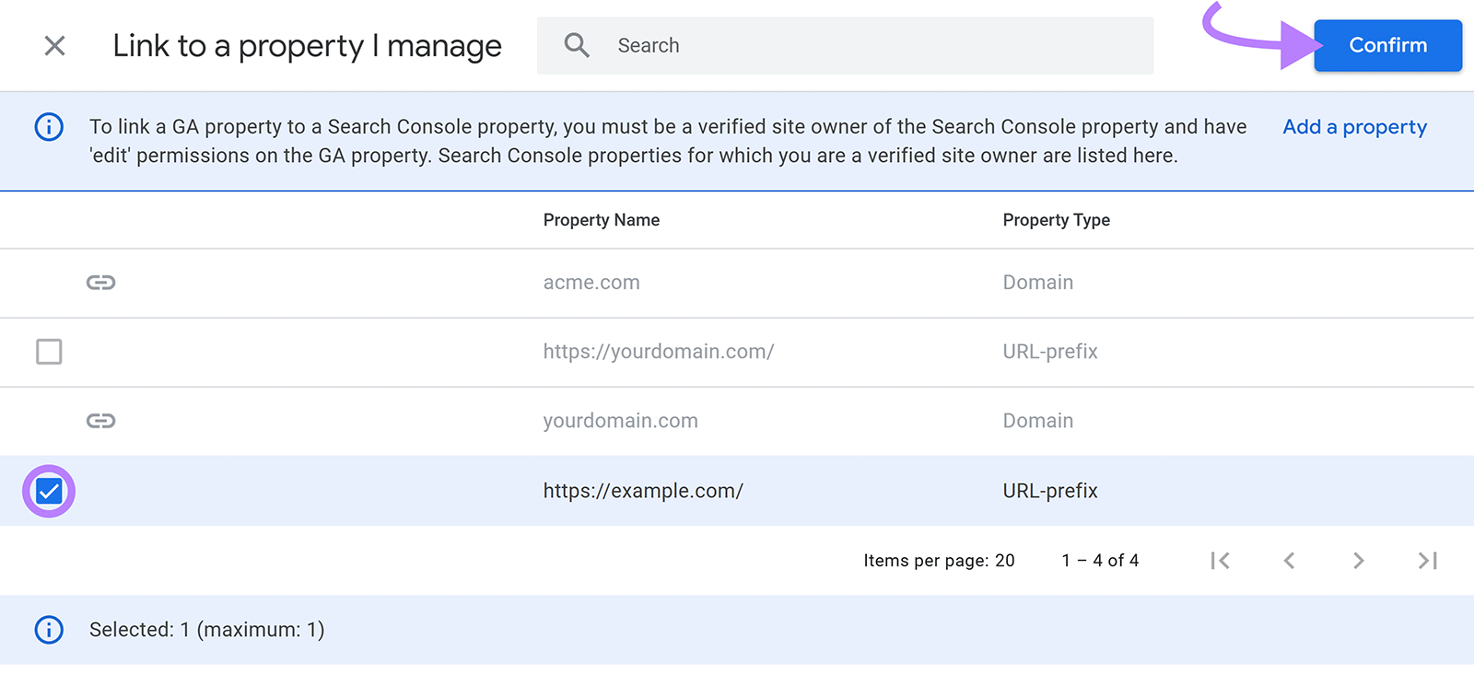Screen dimensions: 1474x686
Task: Go to the next page
Action: click(x=1358, y=561)
